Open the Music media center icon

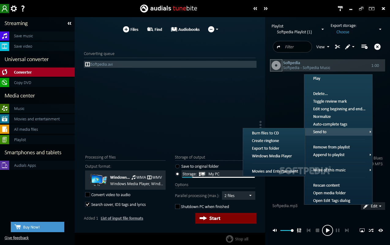click(x=5, y=108)
